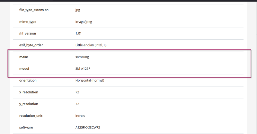The image size is (257, 134).
Task: Select the mime_type row label
Action: (28, 22)
